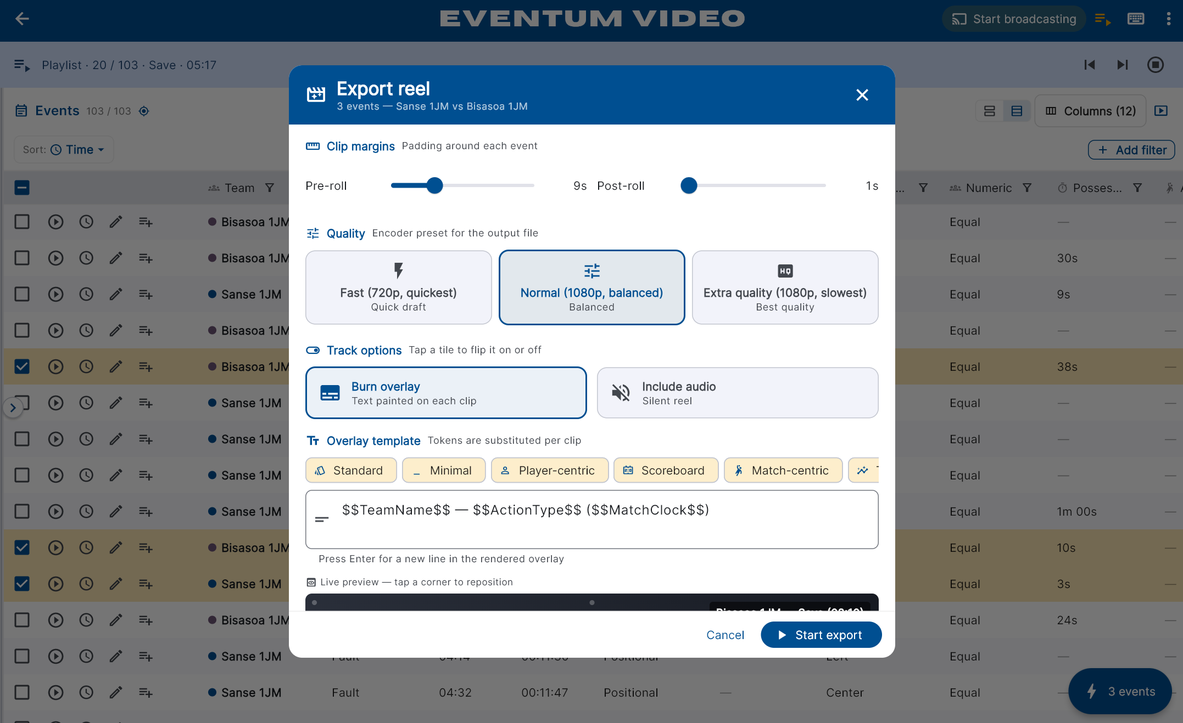Uncheck the Sanse 1JM 3s row checkbox

[x=22, y=584]
